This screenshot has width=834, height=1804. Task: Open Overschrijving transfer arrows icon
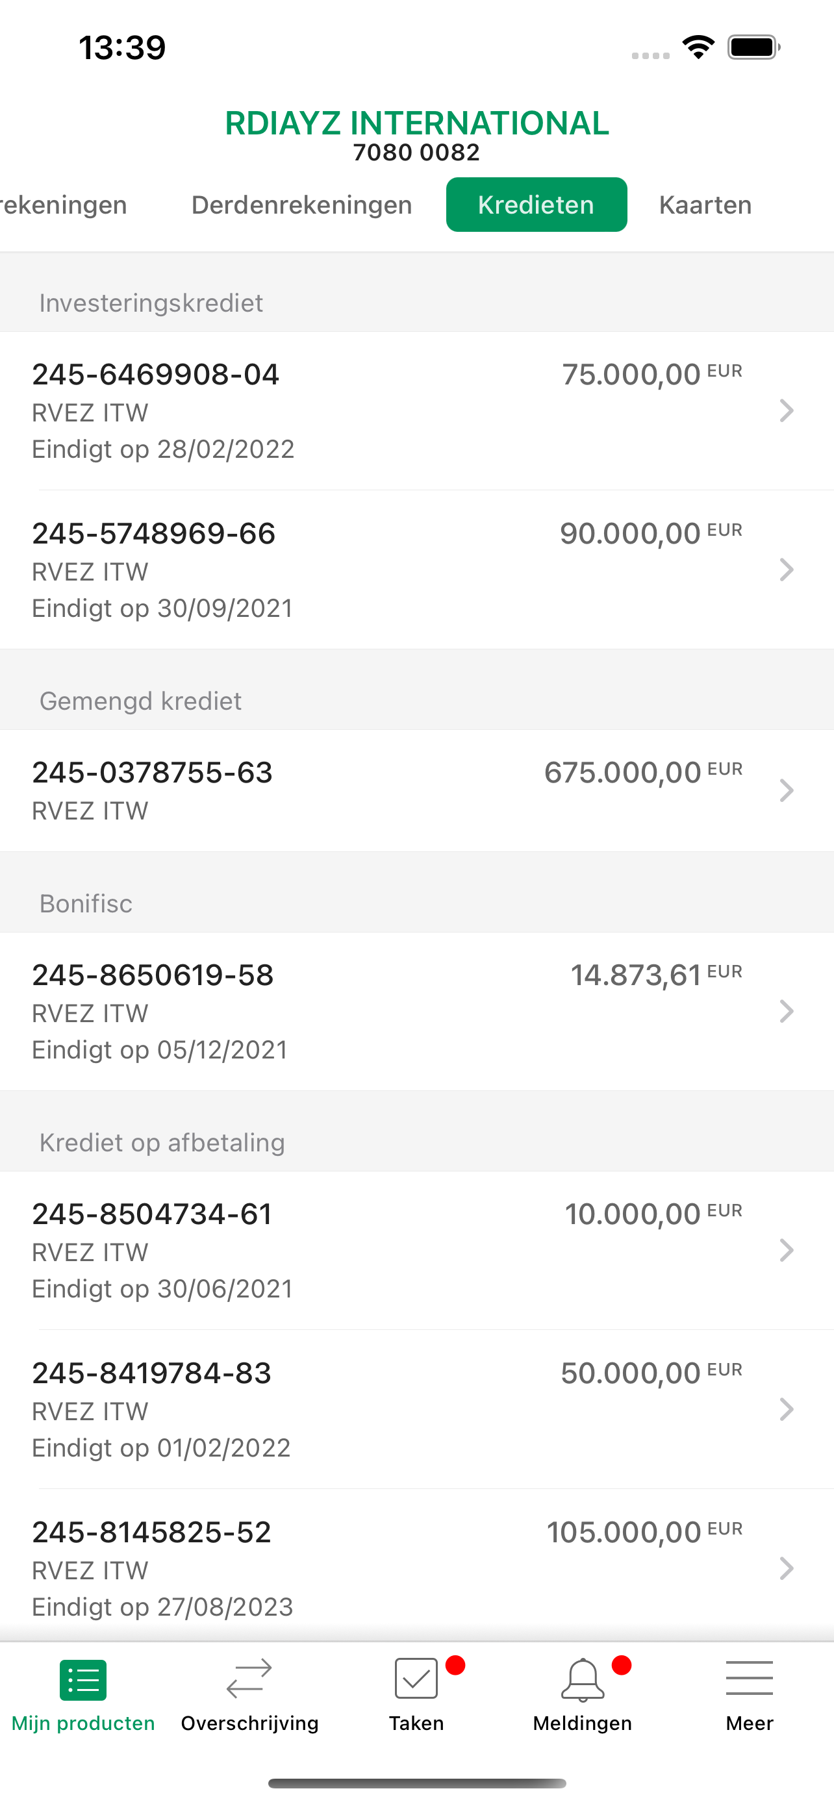tap(249, 1679)
